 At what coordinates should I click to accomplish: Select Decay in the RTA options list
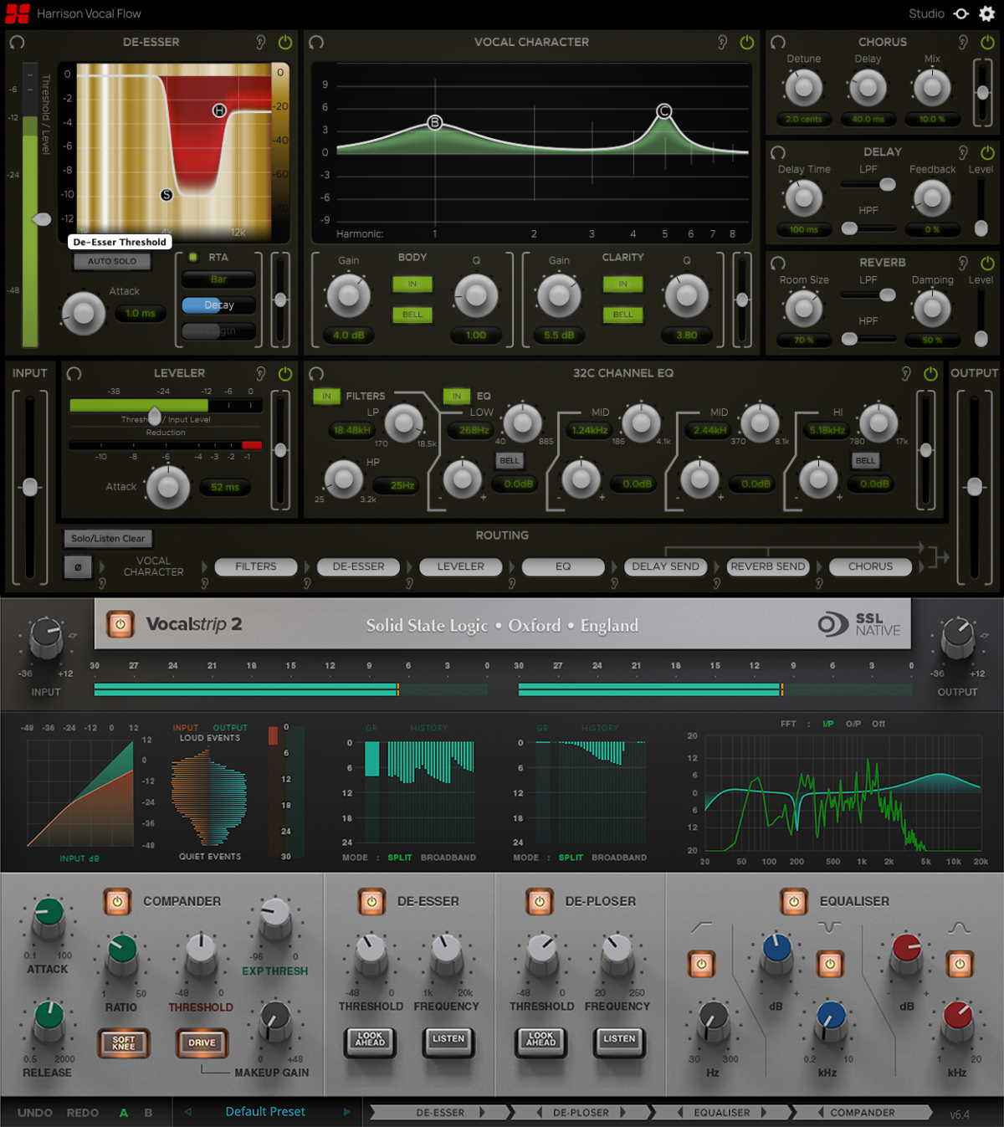click(218, 305)
